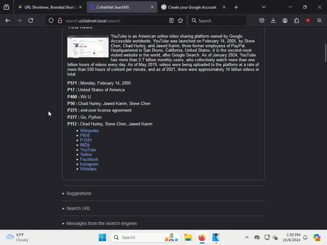
Task: Click the page vertical scrollbar thumb
Action: (x=325, y=53)
